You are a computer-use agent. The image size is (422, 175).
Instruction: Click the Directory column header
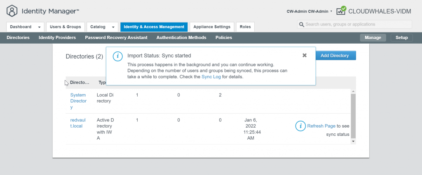[x=80, y=82]
